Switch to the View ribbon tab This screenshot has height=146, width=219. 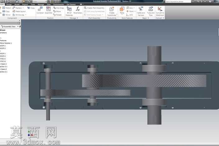tap(49, 4)
